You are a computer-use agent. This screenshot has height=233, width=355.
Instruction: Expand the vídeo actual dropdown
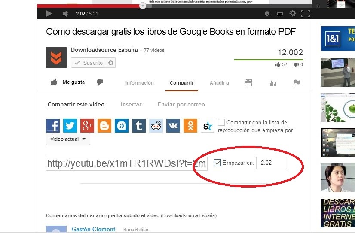(x=68, y=139)
